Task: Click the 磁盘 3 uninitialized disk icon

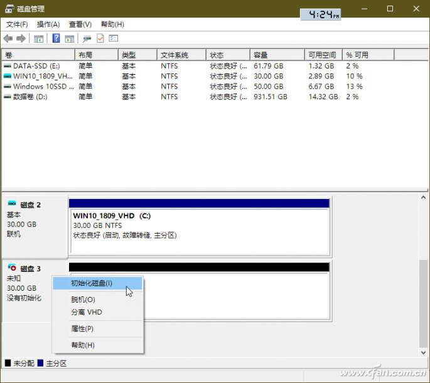Action: click(12, 267)
